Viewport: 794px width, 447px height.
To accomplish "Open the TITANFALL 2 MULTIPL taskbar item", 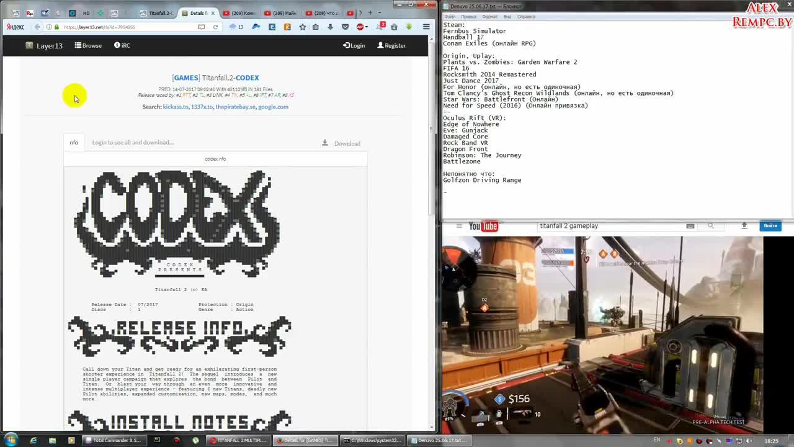I will coord(239,440).
